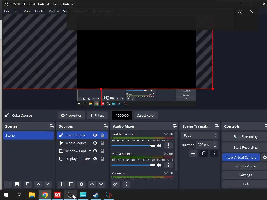Screen dimensions: 267x200
Task: Click Exit in the Controls panel
Action: tap(245, 184)
